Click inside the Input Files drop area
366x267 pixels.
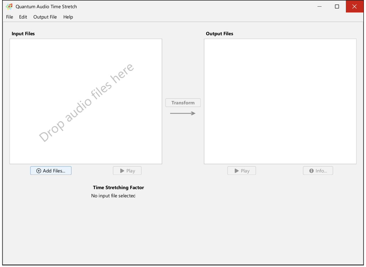click(x=86, y=101)
